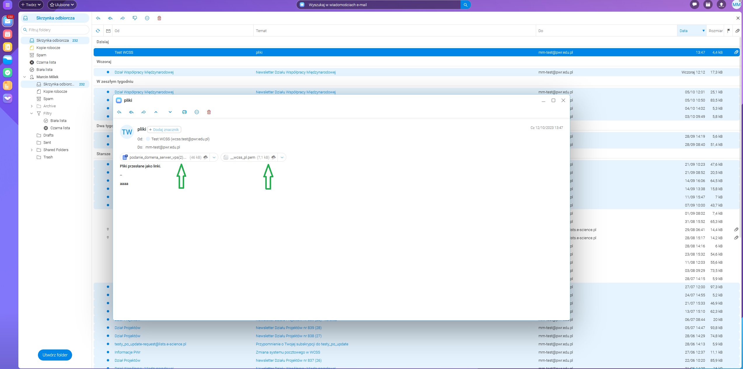Click Utwórz folder button
743x369 pixels.
click(55, 355)
